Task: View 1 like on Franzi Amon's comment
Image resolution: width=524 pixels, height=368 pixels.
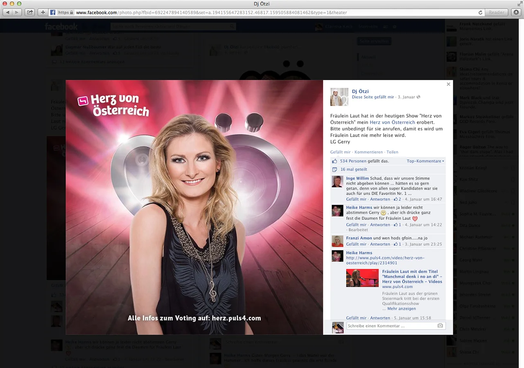Action: click(398, 244)
